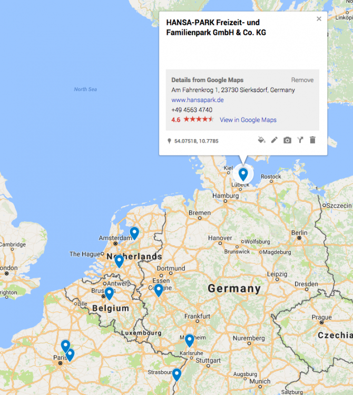This screenshot has height=395, width=353.
Task: Open the style paint bucket tool
Action: pos(261,140)
